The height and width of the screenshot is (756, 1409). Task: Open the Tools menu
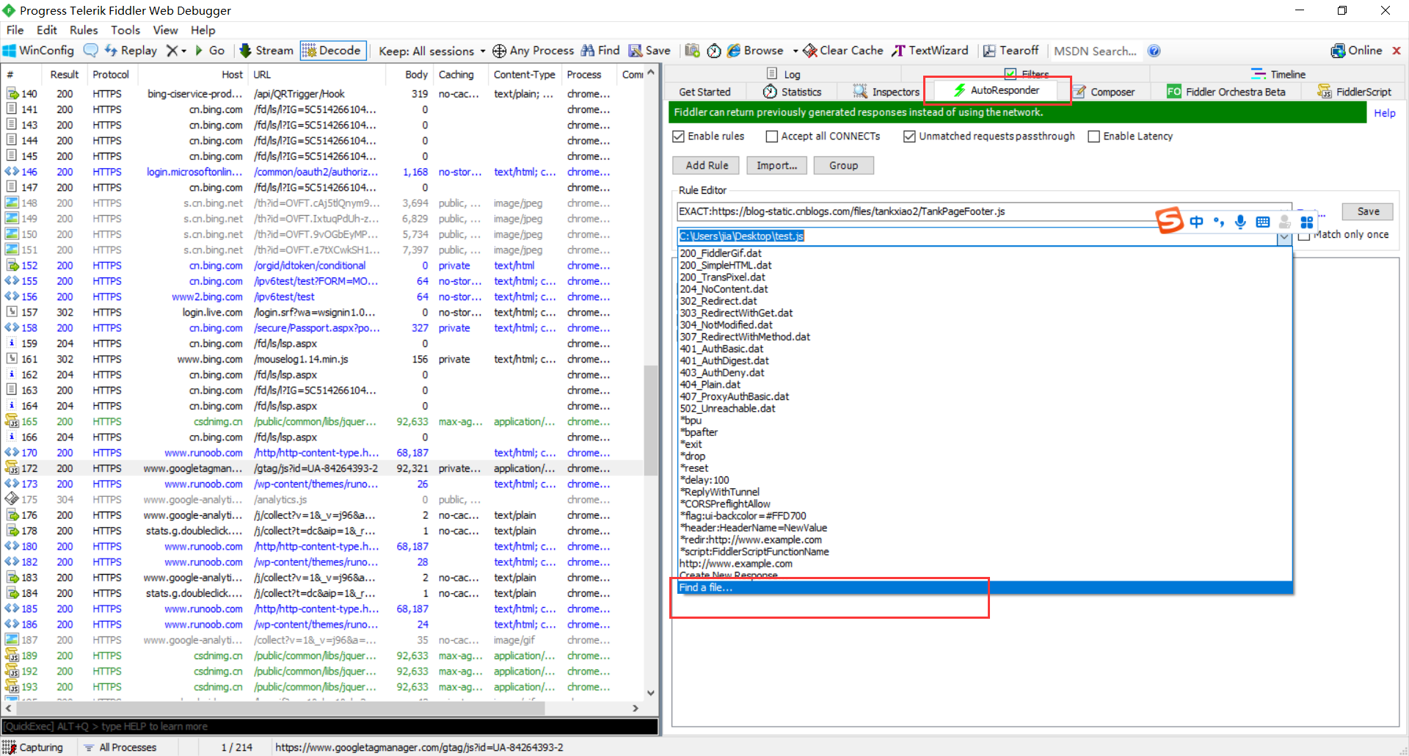click(125, 30)
